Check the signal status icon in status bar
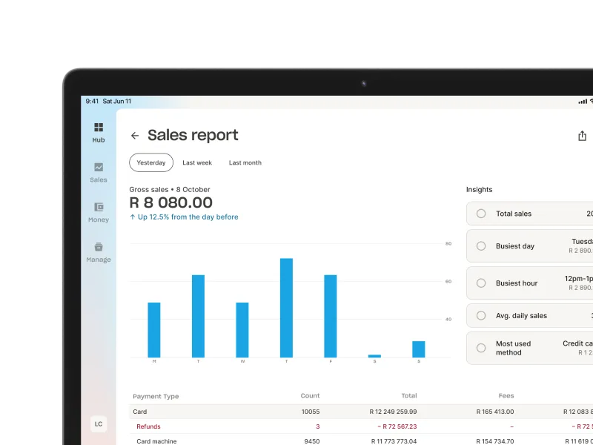This screenshot has height=445, width=593. [x=582, y=101]
